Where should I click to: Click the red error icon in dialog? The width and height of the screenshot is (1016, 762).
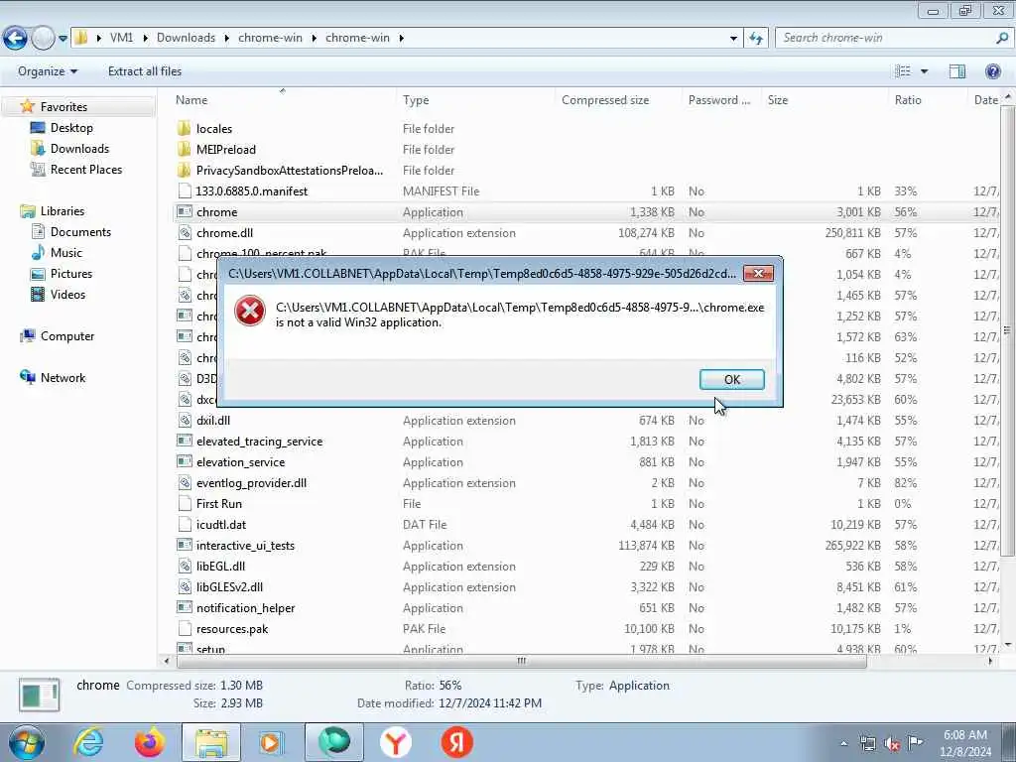(249, 311)
